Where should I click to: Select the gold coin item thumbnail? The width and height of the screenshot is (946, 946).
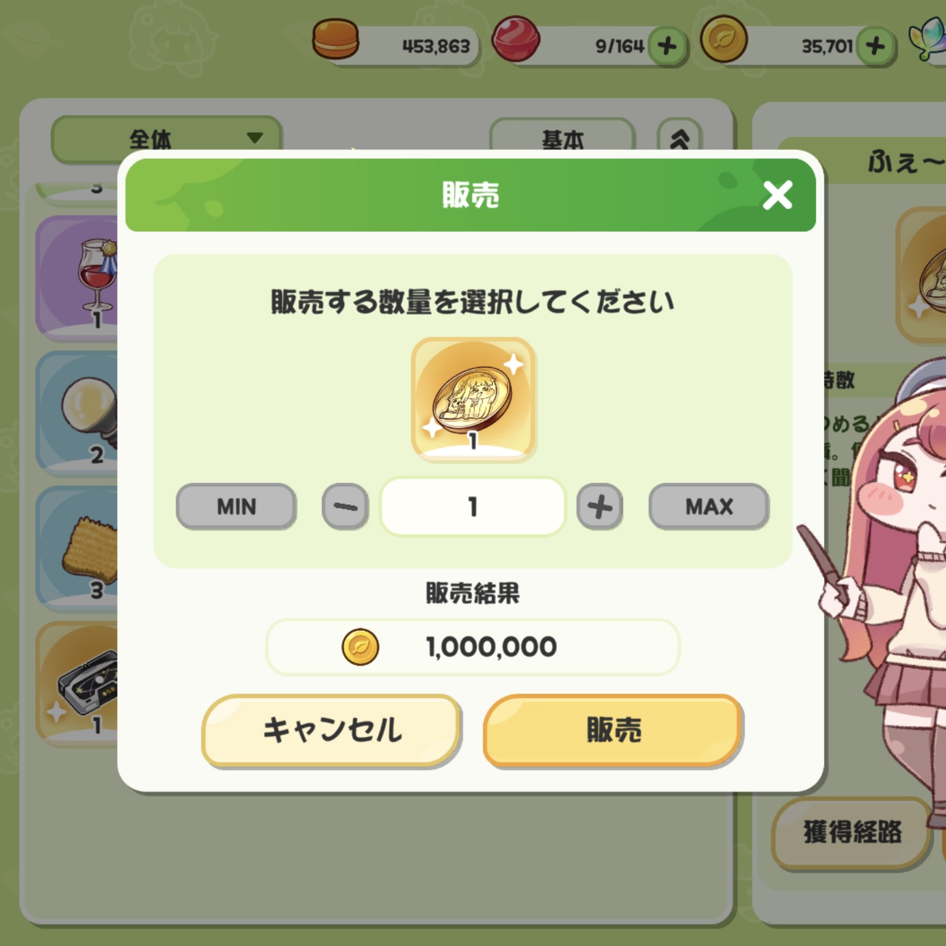coord(474,399)
